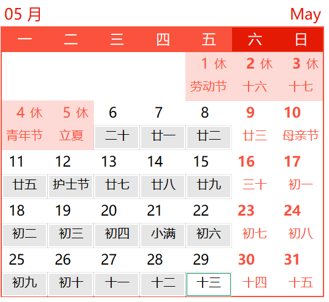The width and height of the screenshot is (329, 302).
Task: Select date cell 12
Action: click(x=71, y=162)
